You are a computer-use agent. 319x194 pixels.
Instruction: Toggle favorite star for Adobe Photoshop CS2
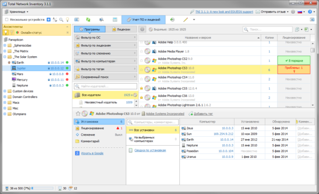coord(141,60)
